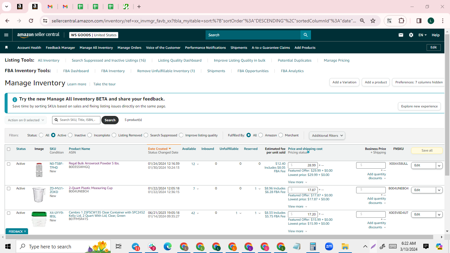Open Slack from the taskbar
The height and width of the screenshot is (253, 450).
coord(152,246)
